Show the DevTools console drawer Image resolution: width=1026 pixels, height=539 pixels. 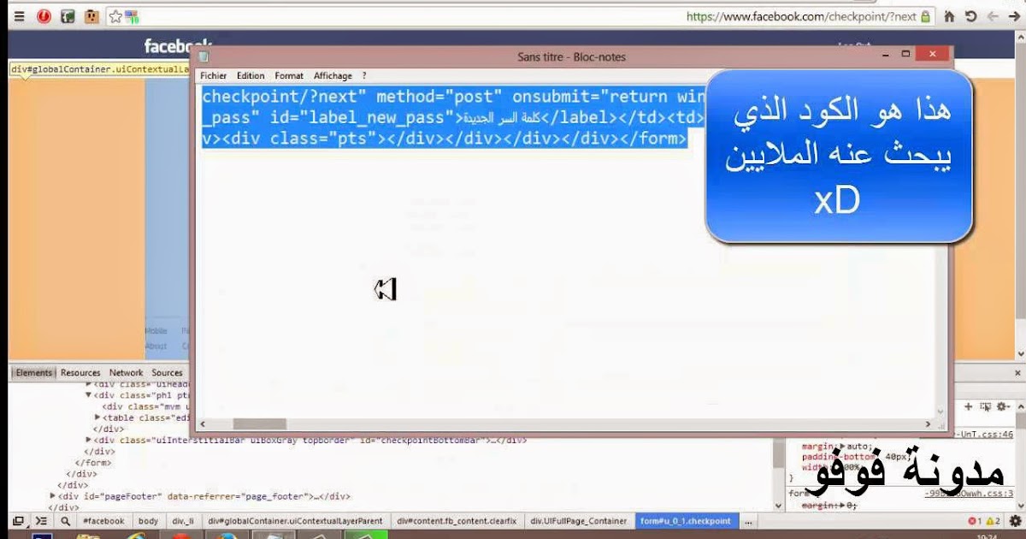click(x=41, y=520)
